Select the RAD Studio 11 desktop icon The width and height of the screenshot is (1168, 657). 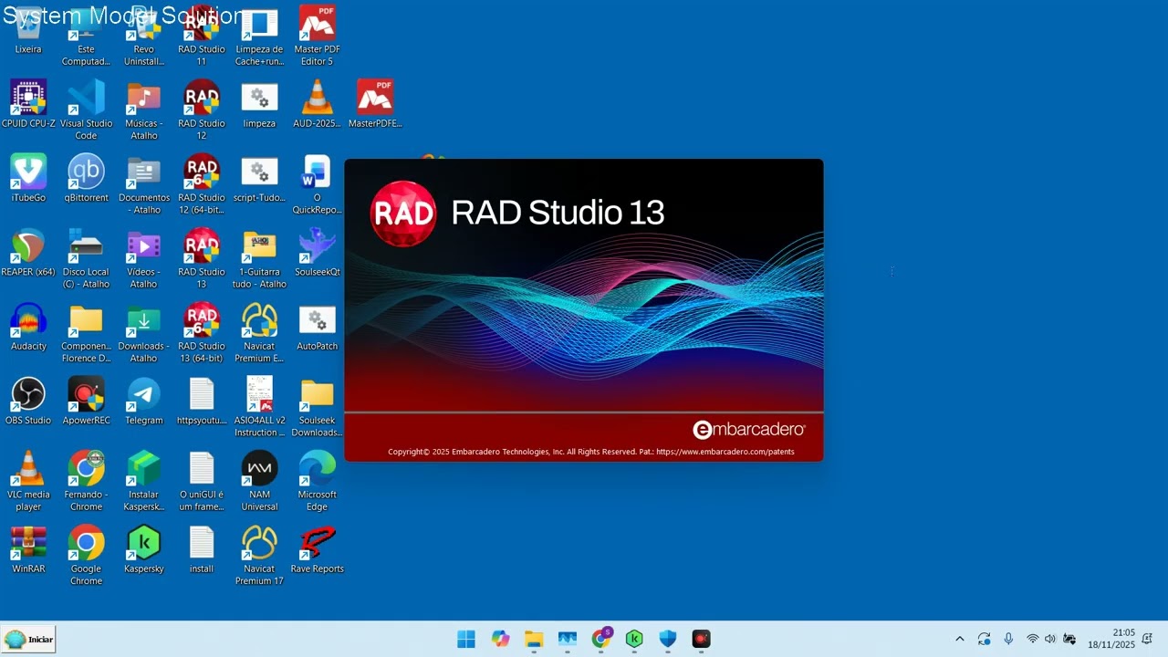click(201, 36)
